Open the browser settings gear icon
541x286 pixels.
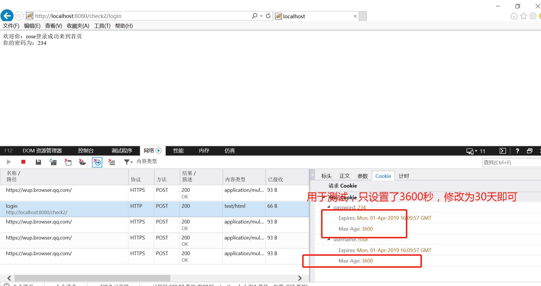click(x=533, y=16)
